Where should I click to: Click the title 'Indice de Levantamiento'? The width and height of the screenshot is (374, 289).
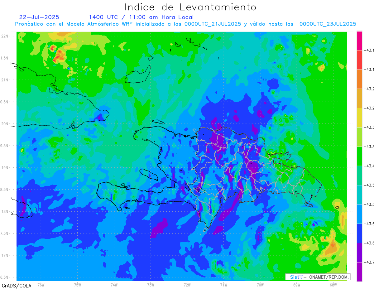click(x=191, y=7)
